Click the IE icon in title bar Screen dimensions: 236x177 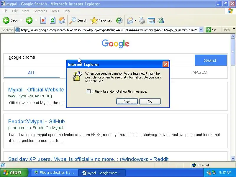(x=3, y=4)
